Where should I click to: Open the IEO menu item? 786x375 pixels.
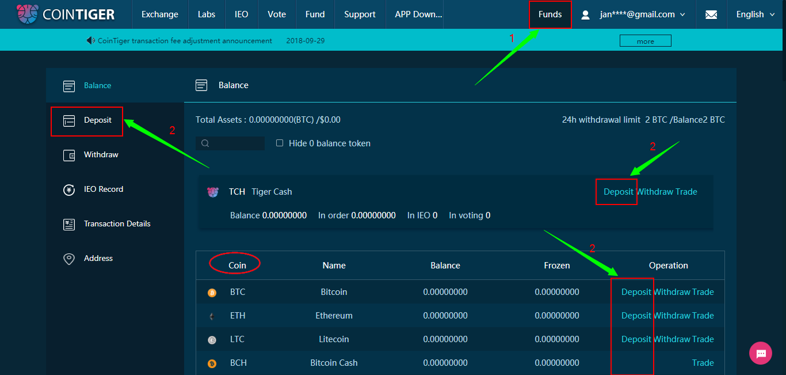(x=242, y=14)
